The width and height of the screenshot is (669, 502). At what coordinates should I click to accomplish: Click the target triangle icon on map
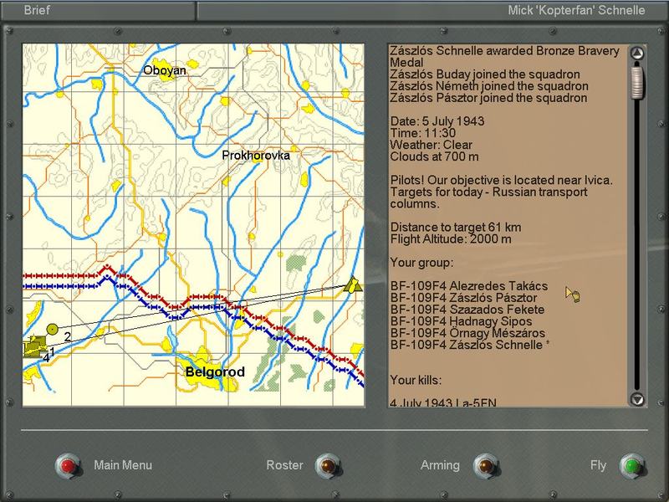(x=353, y=284)
